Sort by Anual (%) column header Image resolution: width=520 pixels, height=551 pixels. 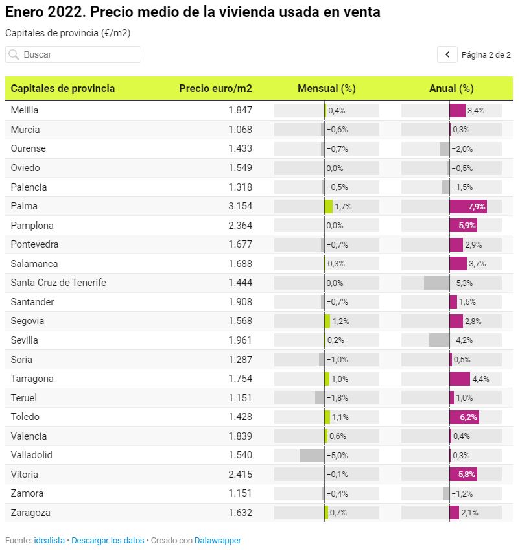click(x=451, y=89)
